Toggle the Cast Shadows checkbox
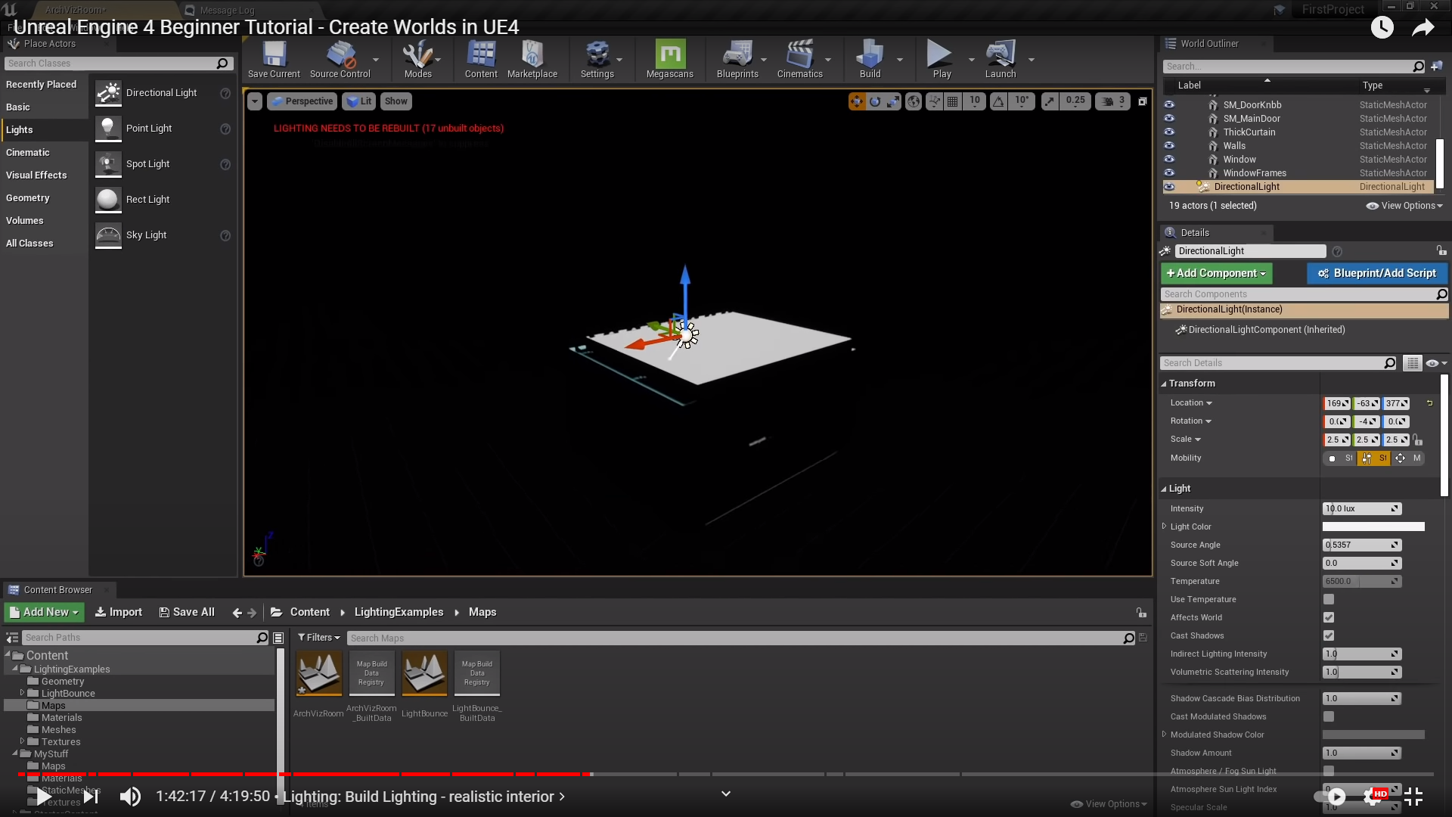 1329,635
